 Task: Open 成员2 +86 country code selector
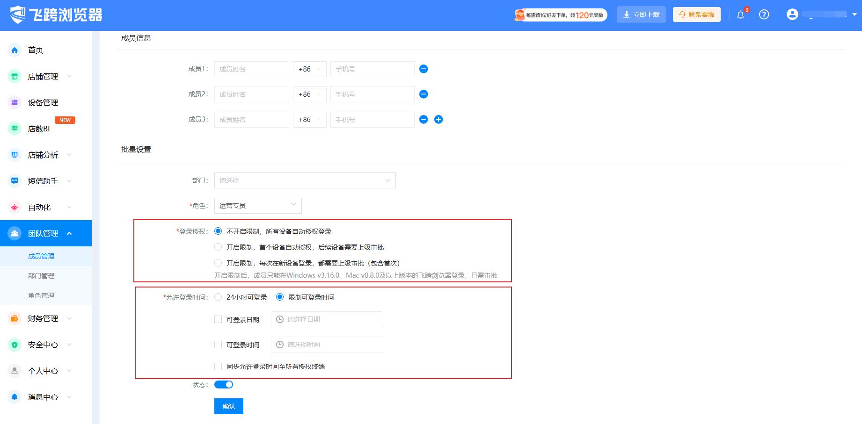(x=310, y=94)
